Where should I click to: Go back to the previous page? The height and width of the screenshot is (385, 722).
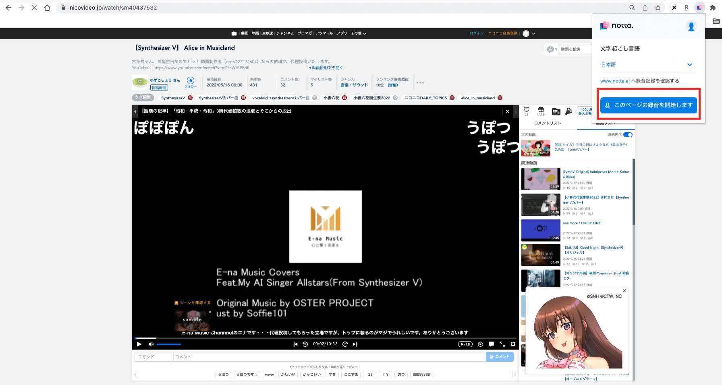point(8,8)
